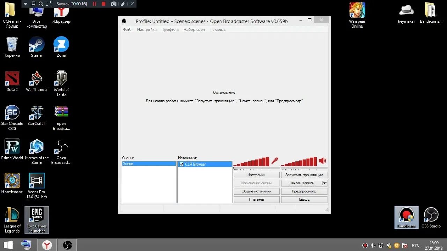The height and width of the screenshot is (251, 447).
Task: Mute desktop audio via red speaker icon
Action: tap(322, 161)
